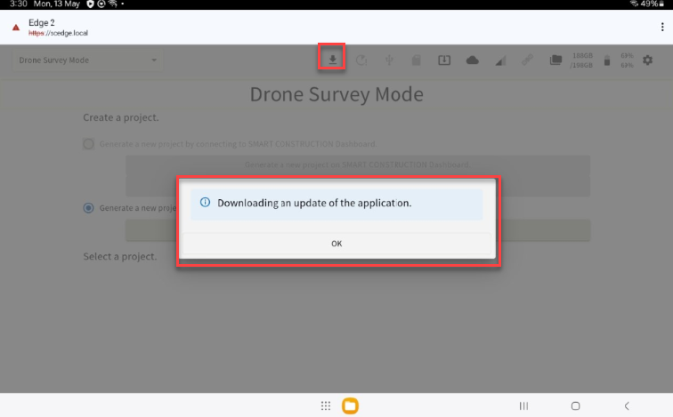Click the 'Edge 2' page title
Screen dimensions: 673x417
(42, 23)
